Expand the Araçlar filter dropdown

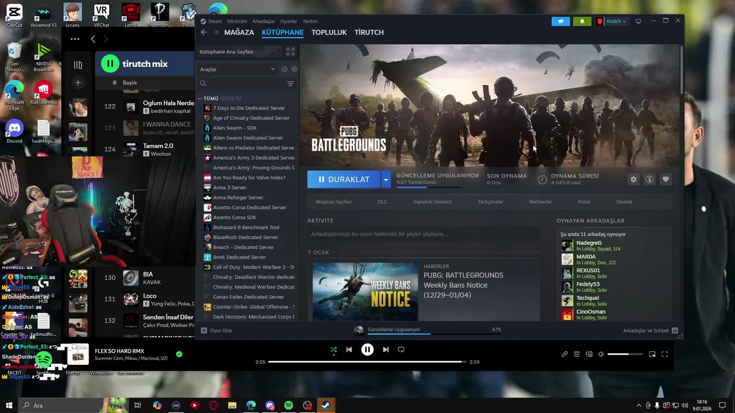point(237,69)
